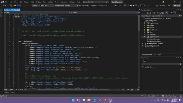Open the Error List tab
This screenshot has width=183, height=103.
coord(6,92)
